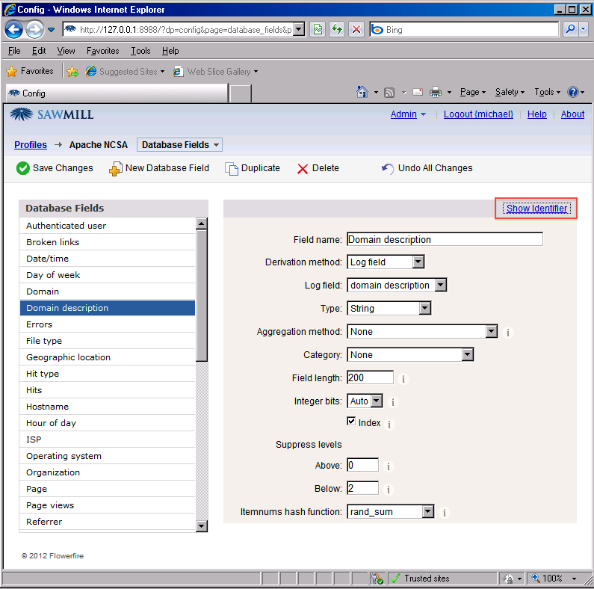
Task: Click the Duplicate icon in the toolbar
Action: (x=232, y=169)
